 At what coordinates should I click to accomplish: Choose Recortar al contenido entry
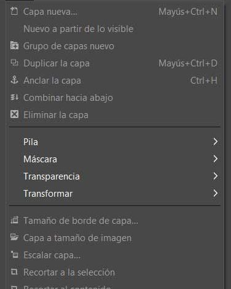(x=116, y=287)
